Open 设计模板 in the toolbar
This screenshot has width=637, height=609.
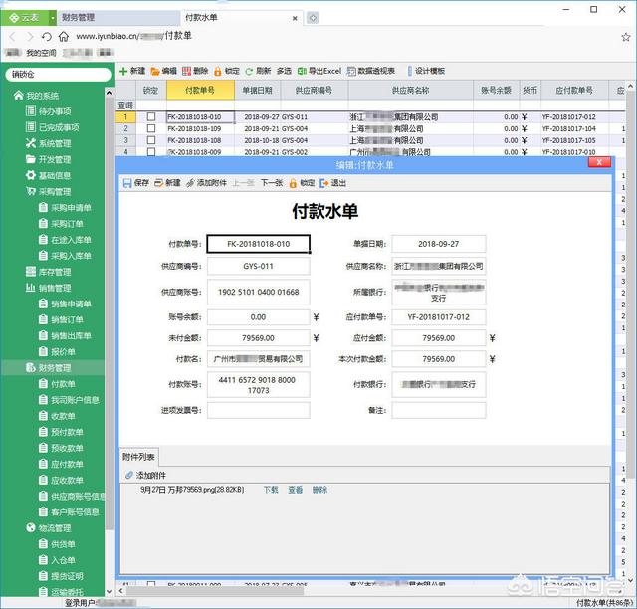tap(427, 71)
